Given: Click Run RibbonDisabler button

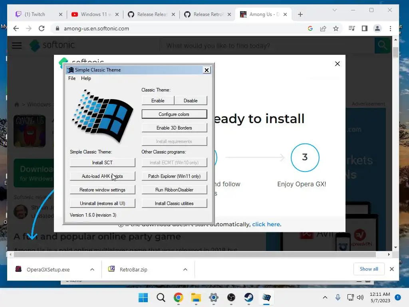Looking at the screenshot, I should [174, 190].
